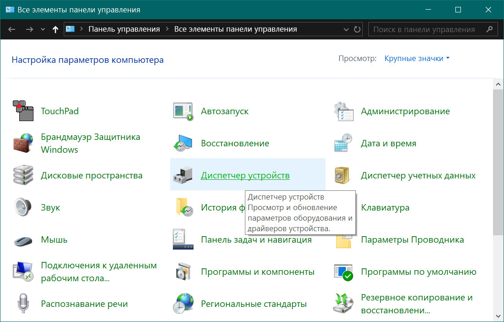Open the address bar history dropdown chevron

tap(346, 29)
